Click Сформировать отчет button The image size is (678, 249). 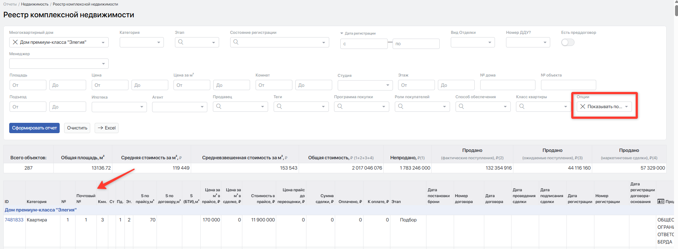tap(34, 128)
